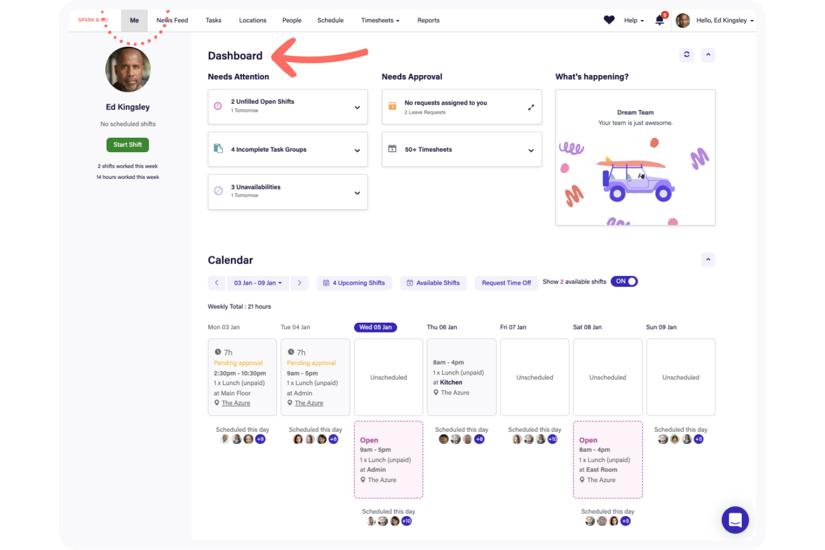
Task: Click the green Start Shift button
Action: coord(128,145)
